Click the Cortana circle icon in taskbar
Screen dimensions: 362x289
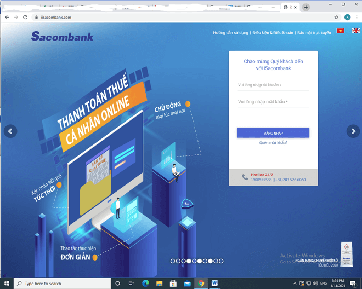(117, 284)
